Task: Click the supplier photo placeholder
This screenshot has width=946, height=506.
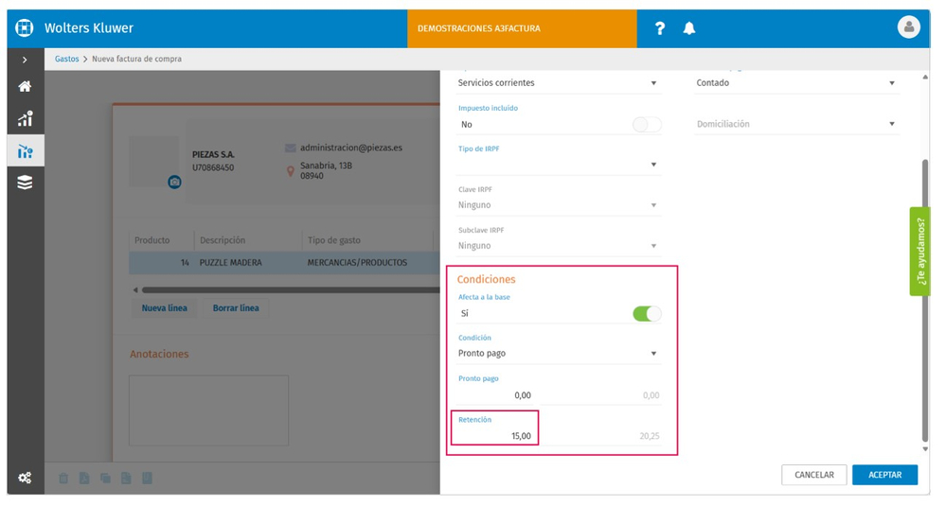Action: (x=153, y=161)
